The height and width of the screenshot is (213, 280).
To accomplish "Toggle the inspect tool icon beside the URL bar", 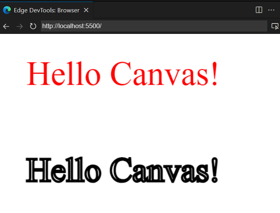I will click(x=275, y=26).
